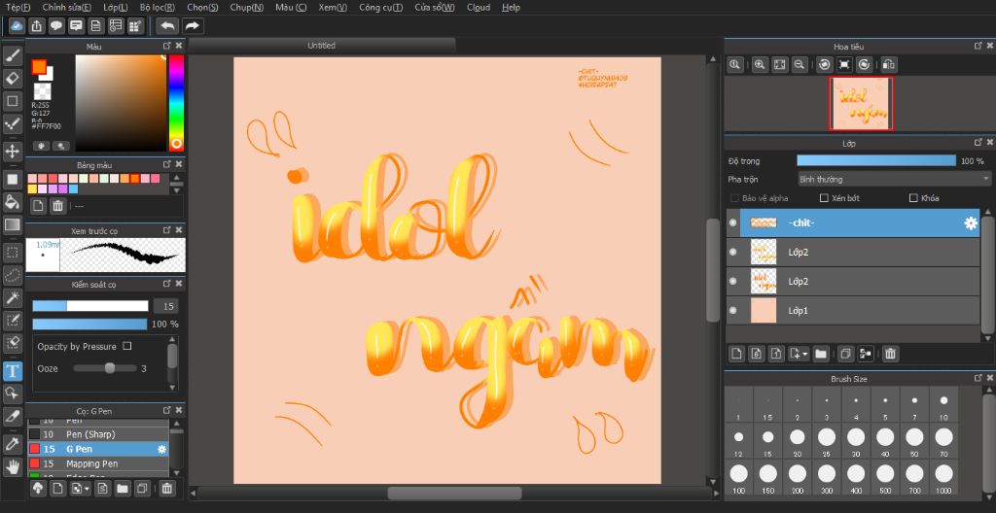The image size is (996, 513).
Task: Select the Gradient tool
Action: [x=13, y=224]
